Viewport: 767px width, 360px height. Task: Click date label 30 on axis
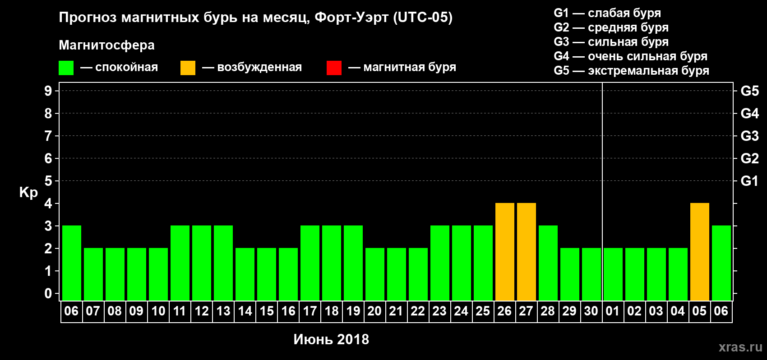591,311
